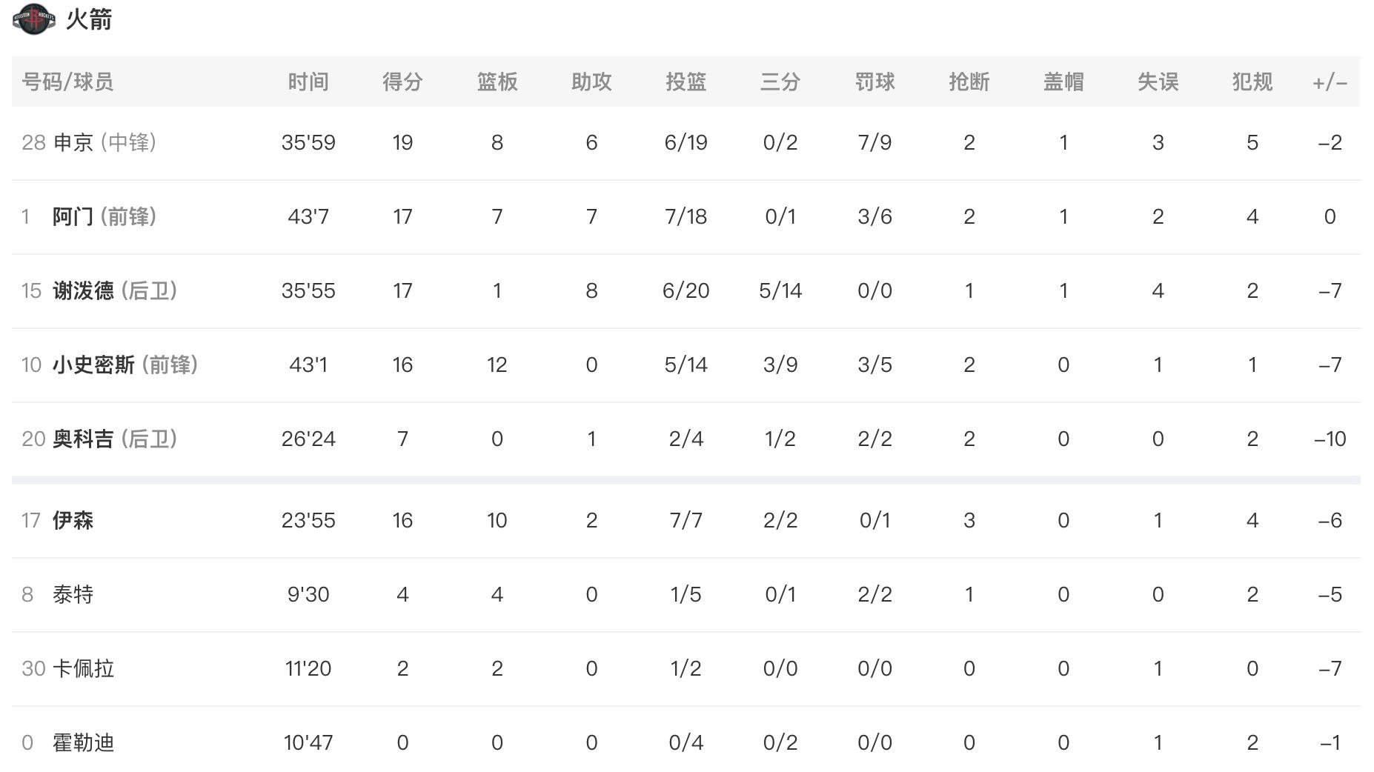
Task: Sort table by 三分 header
Action: click(x=780, y=81)
